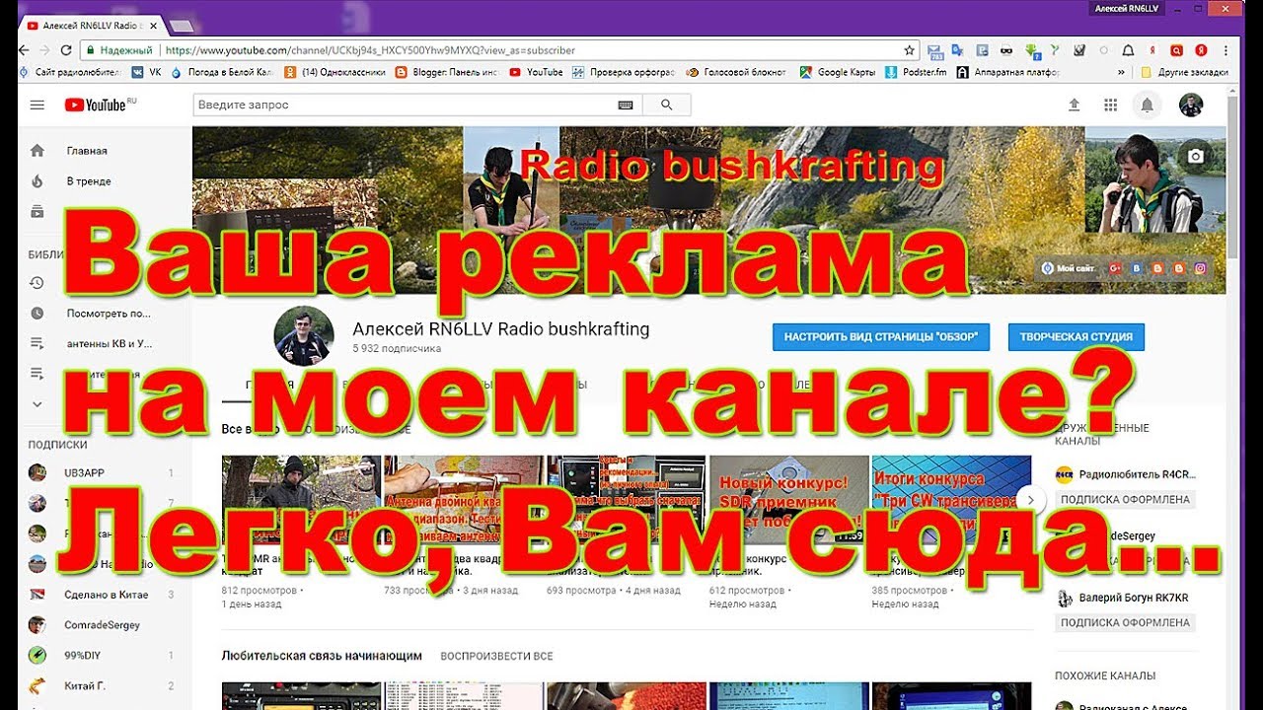Open the first video thumbnail with man outdoors

[301, 500]
